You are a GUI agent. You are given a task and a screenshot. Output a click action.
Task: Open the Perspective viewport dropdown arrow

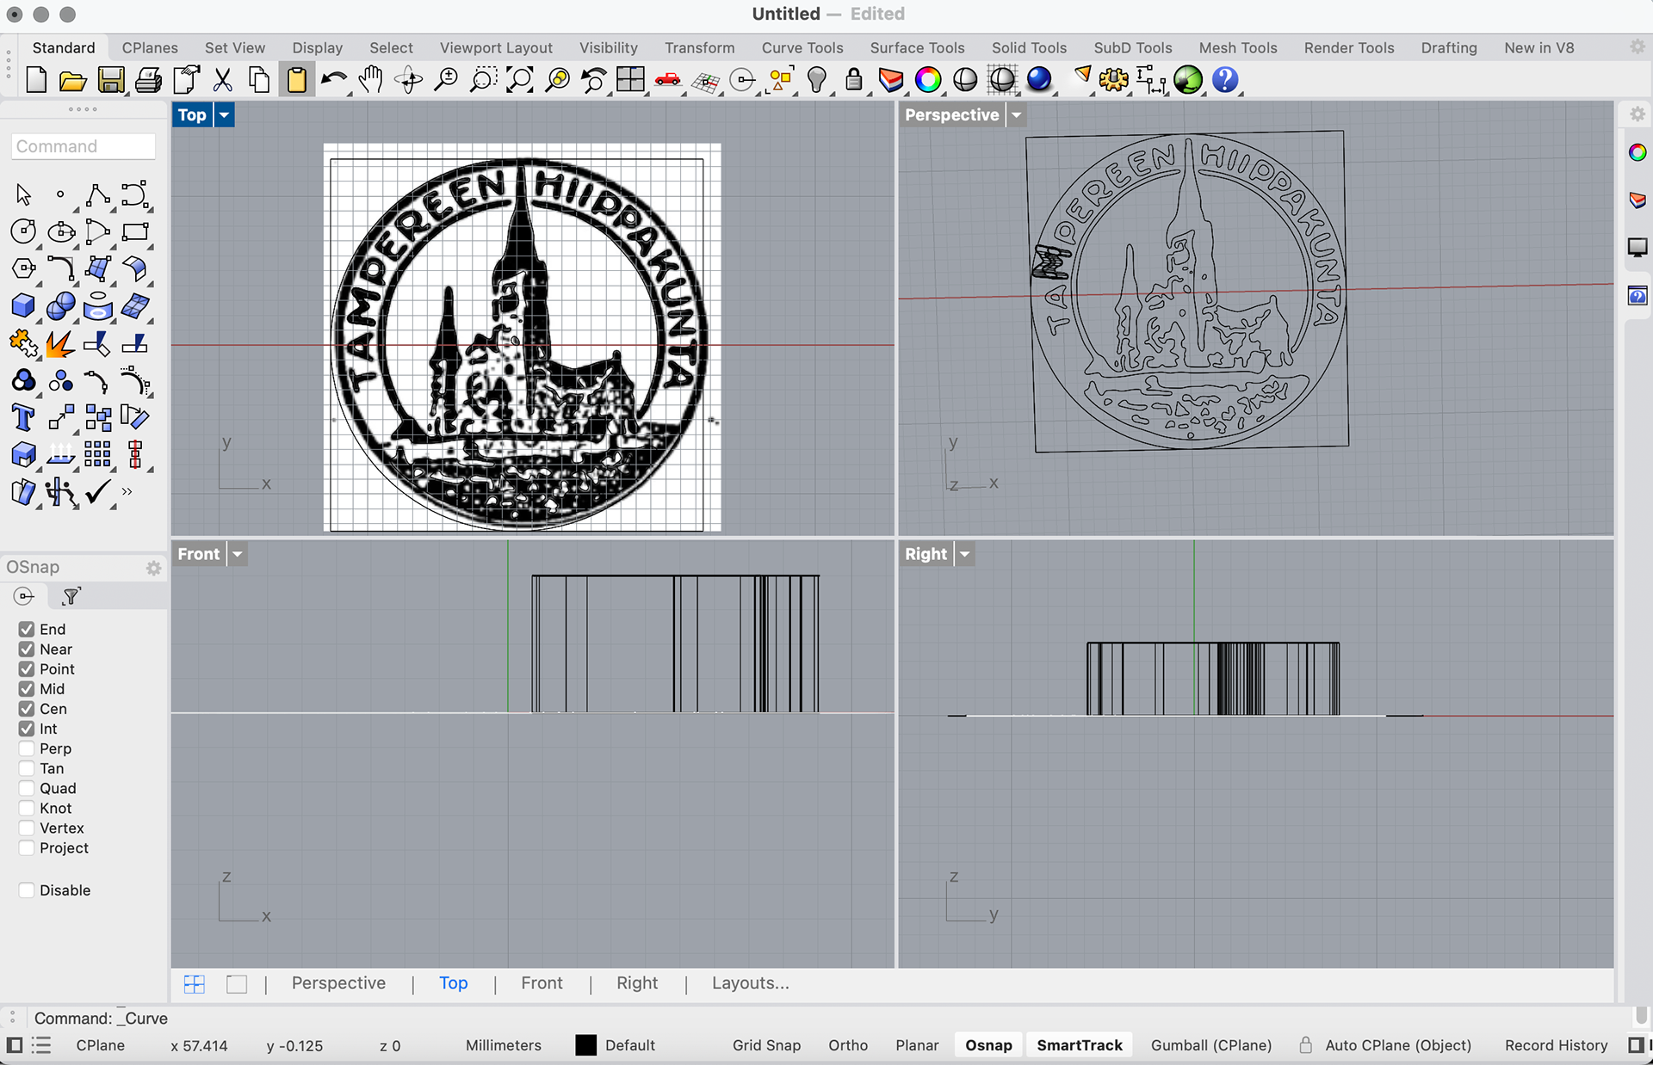tap(1017, 114)
